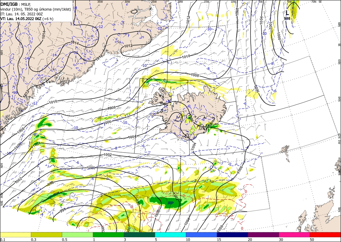The image size is (341, 242).
Task: Select the green 1–3 mm legend swatch
Action: (108, 234)
